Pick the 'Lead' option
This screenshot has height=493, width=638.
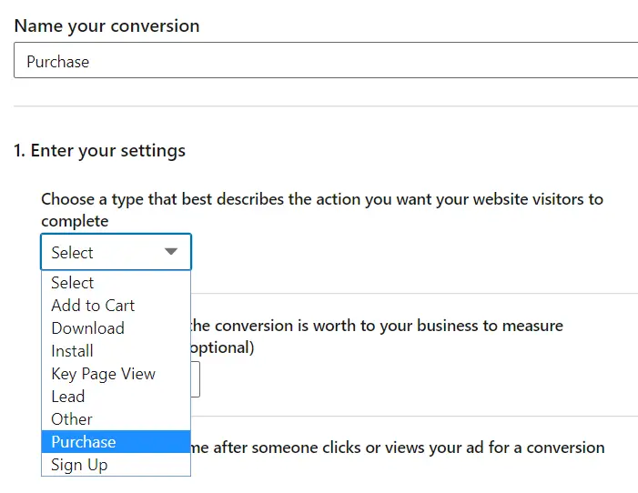tap(68, 397)
